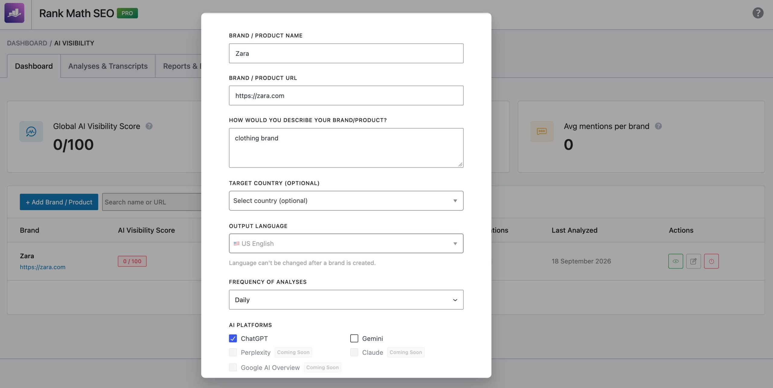Click the mentions chat bubble icon

click(x=542, y=131)
